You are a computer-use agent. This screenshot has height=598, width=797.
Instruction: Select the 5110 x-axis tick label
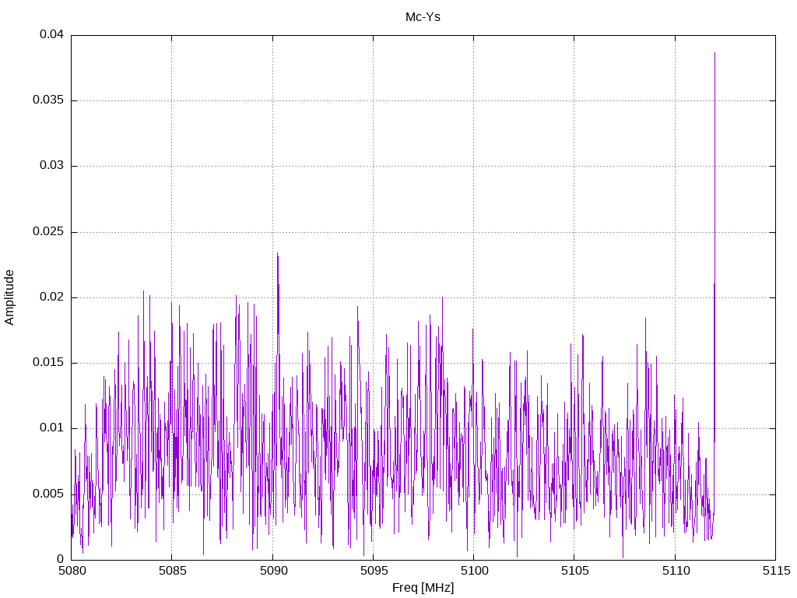(x=674, y=571)
